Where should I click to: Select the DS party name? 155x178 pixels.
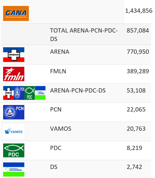[54, 167]
